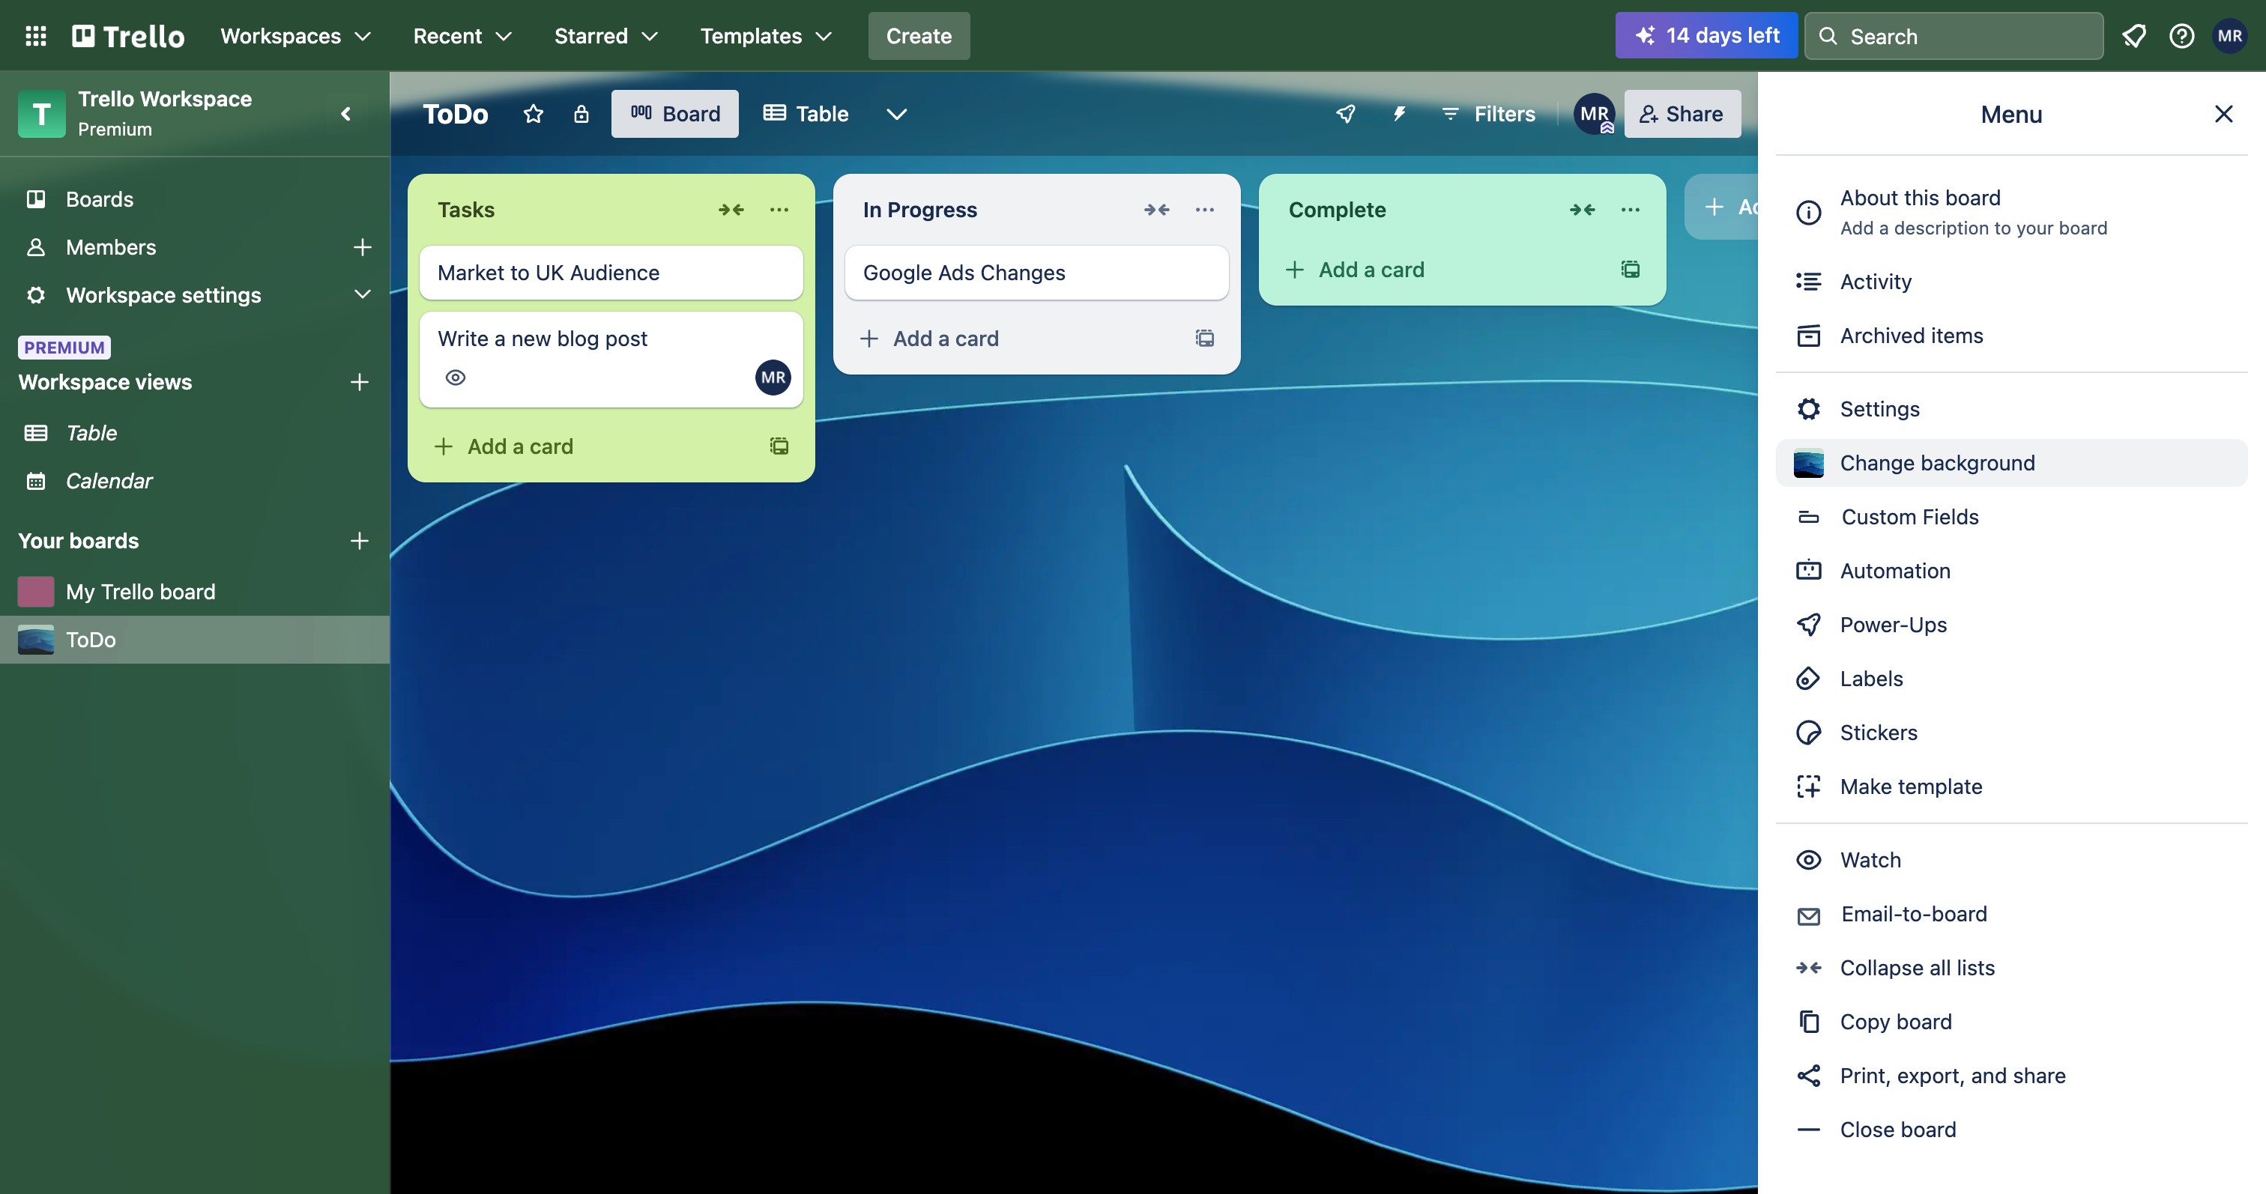Open Automation in Menu
This screenshot has width=2266, height=1194.
coord(2011,571)
